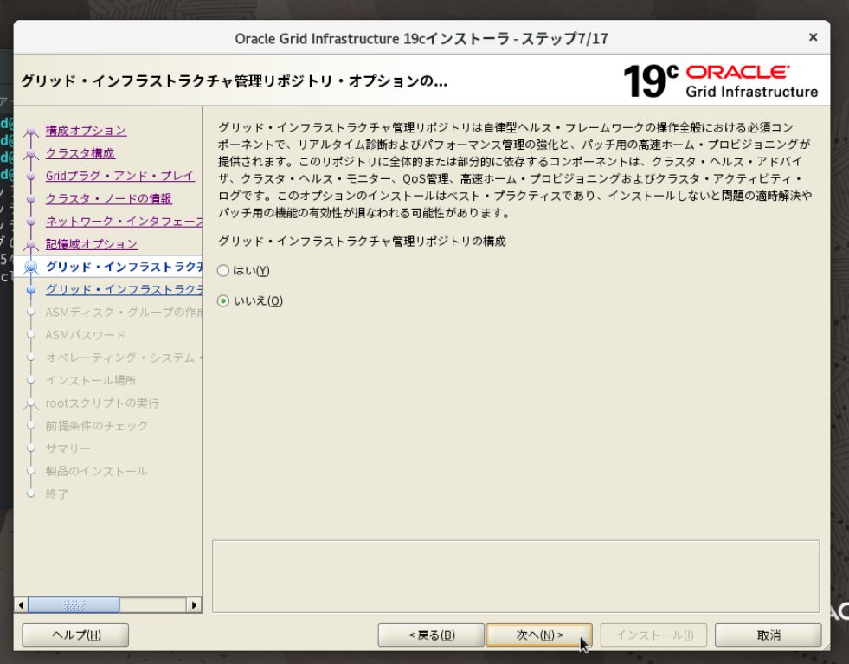Viewport: 849px width, 664px height.
Task: Click the 製品のインストール step text
Action: pyautogui.click(x=96, y=472)
